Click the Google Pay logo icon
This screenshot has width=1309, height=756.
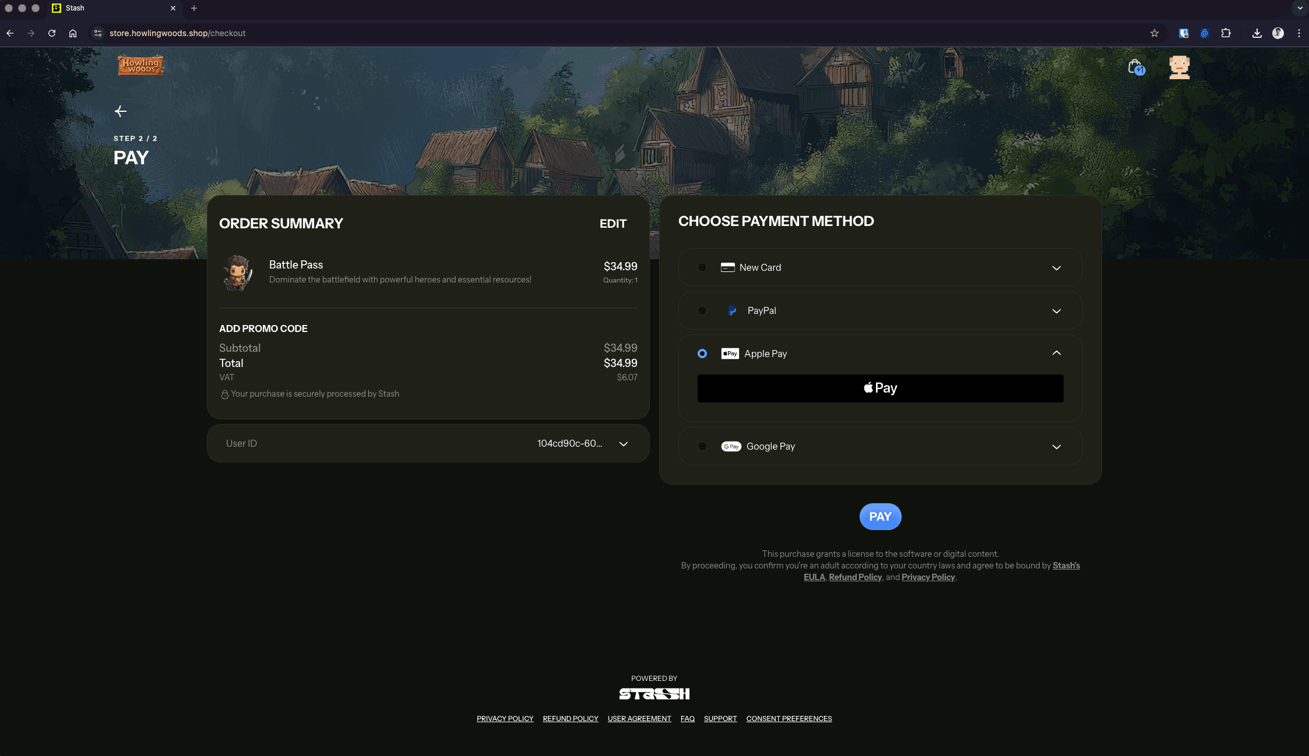pos(731,446)
